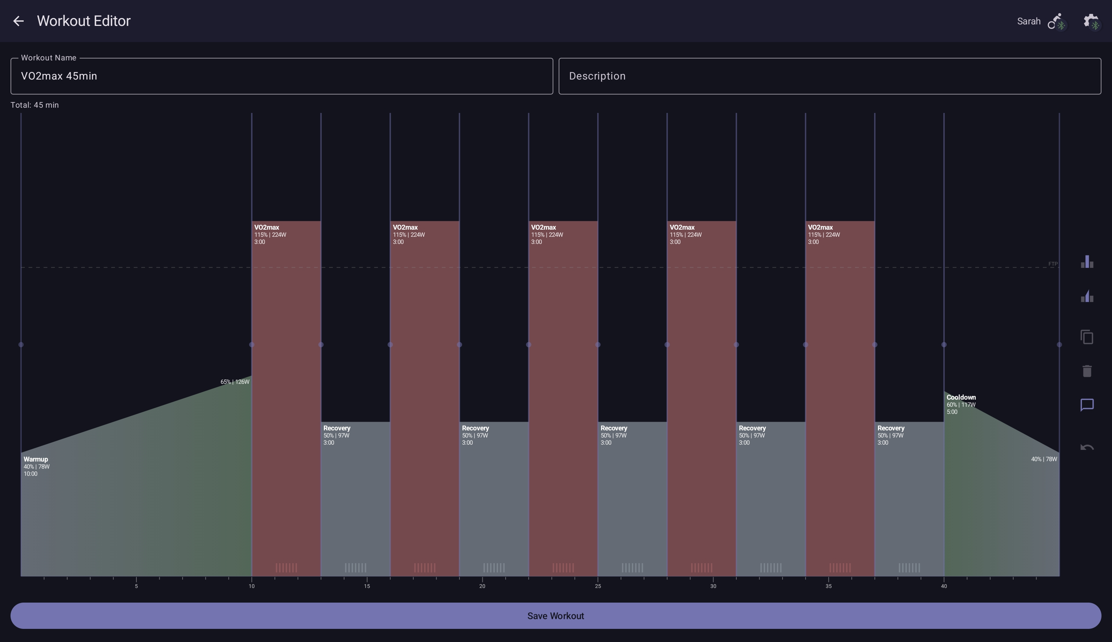Click the handle dot at minute 37 boundary
This screenshot has height=642, width=1112.
pos(875,344)
